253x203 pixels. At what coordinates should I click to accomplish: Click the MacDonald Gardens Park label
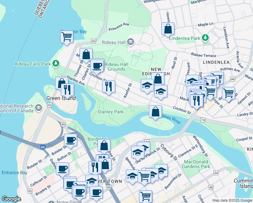(x=196, y=164)
